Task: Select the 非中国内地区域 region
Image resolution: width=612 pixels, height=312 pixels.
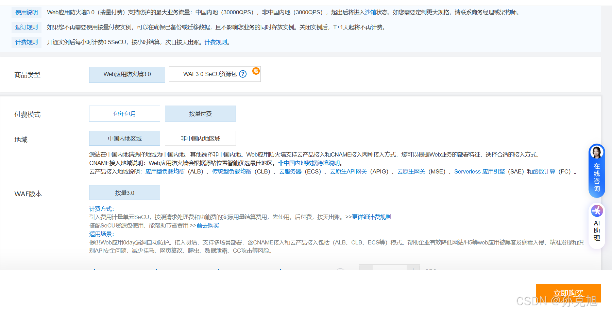Action: coord(200,139)
